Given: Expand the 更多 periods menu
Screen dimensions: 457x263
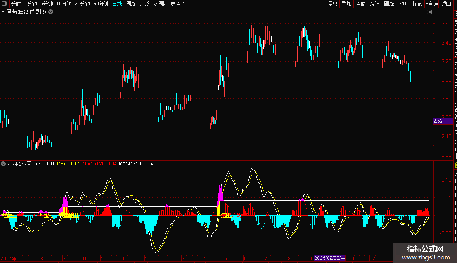Looking at the screenshot, I should coord(178,4).
